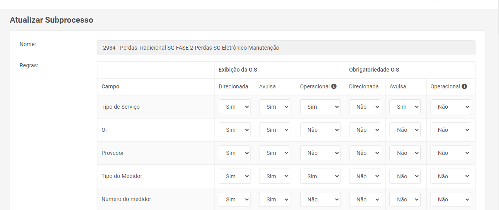Open Tipo de Serviço Exibição Direcionada dropdown
Image resolution: width=499 pixels, height=210 pixels.
234,107
